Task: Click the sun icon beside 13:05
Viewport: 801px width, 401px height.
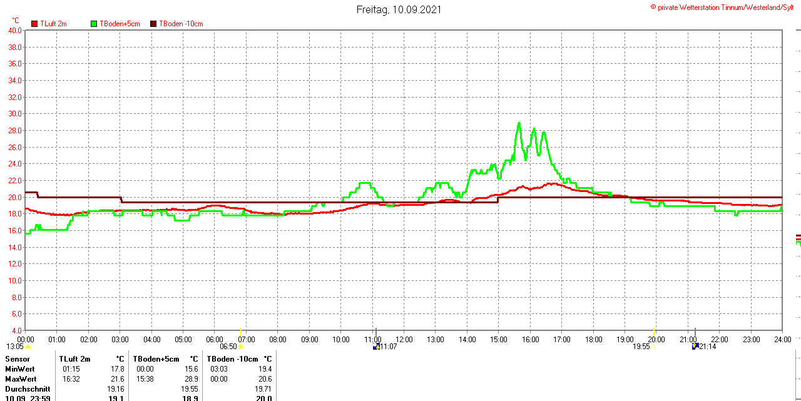Action: 28,347
